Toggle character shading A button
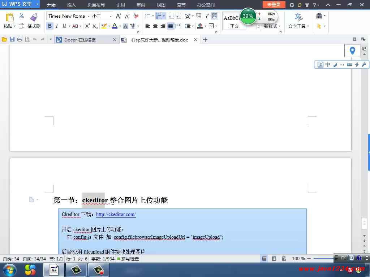370x277 pixels. pyautogui.click(x=125, y=26)
